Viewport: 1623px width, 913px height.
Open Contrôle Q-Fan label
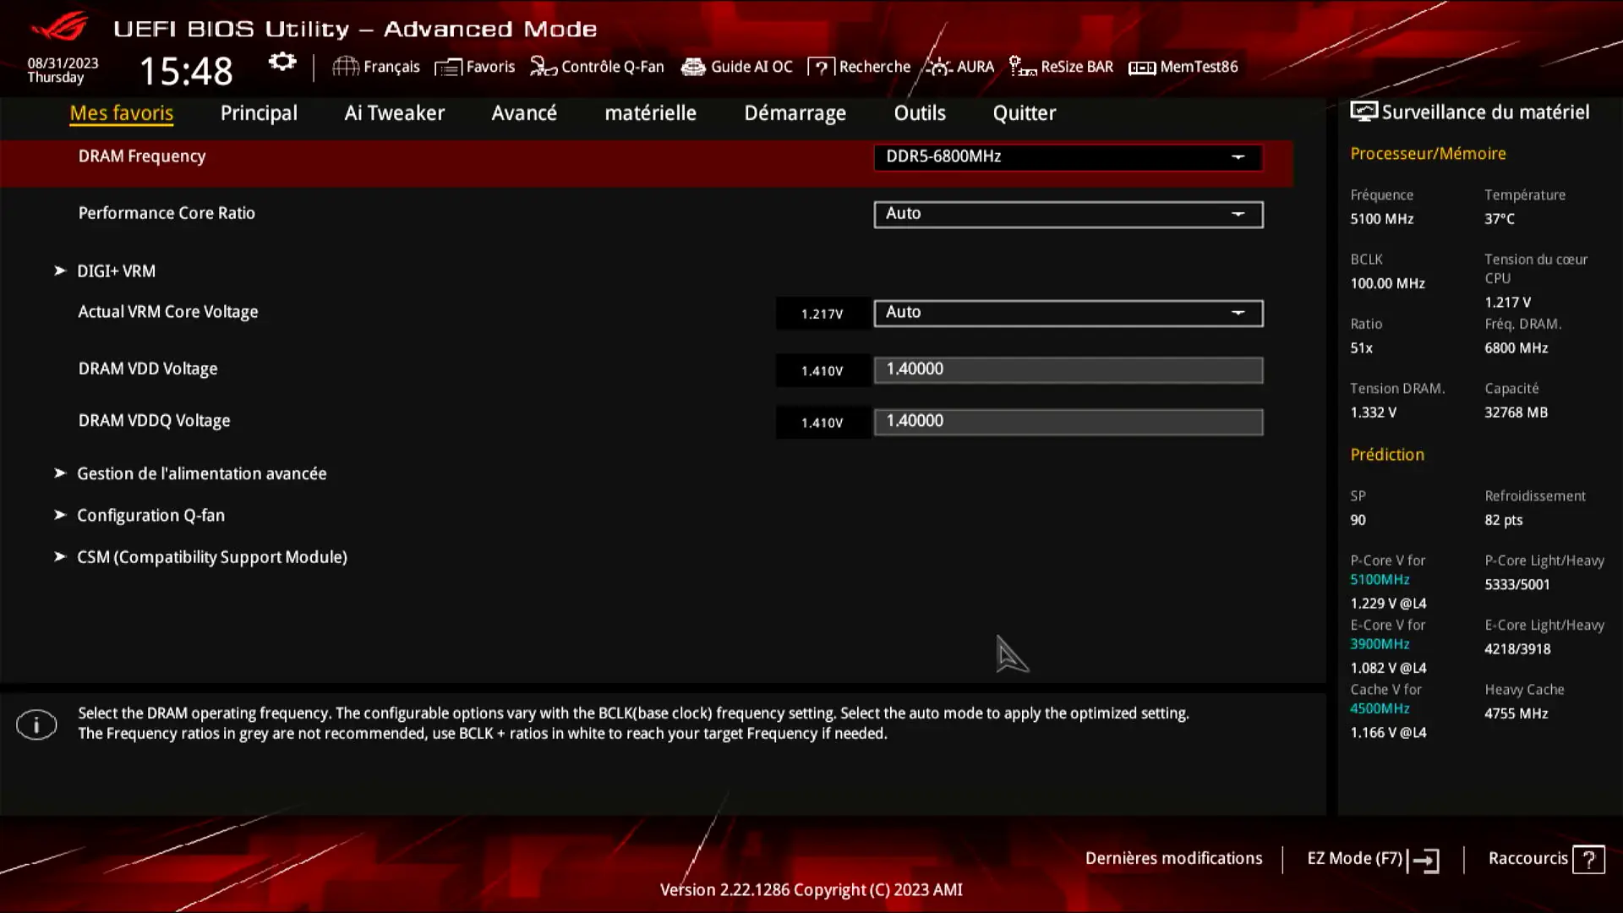pos(613,67)
